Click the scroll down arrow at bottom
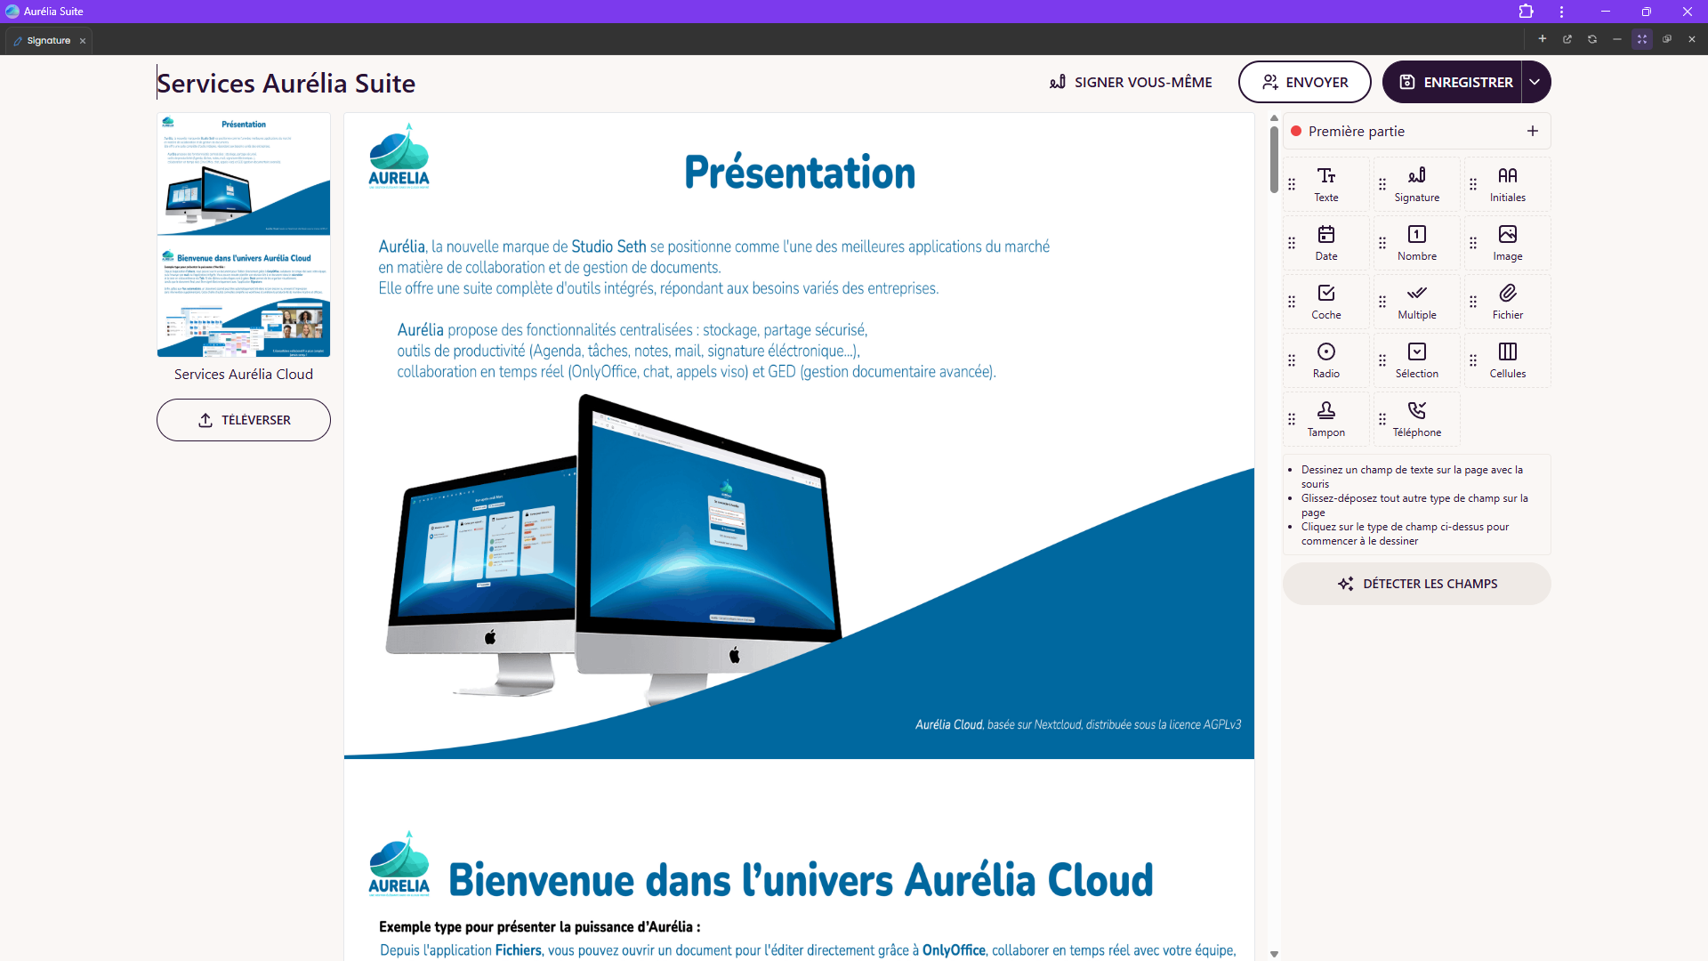1708x961 pixels. [x=1274, y=954]
